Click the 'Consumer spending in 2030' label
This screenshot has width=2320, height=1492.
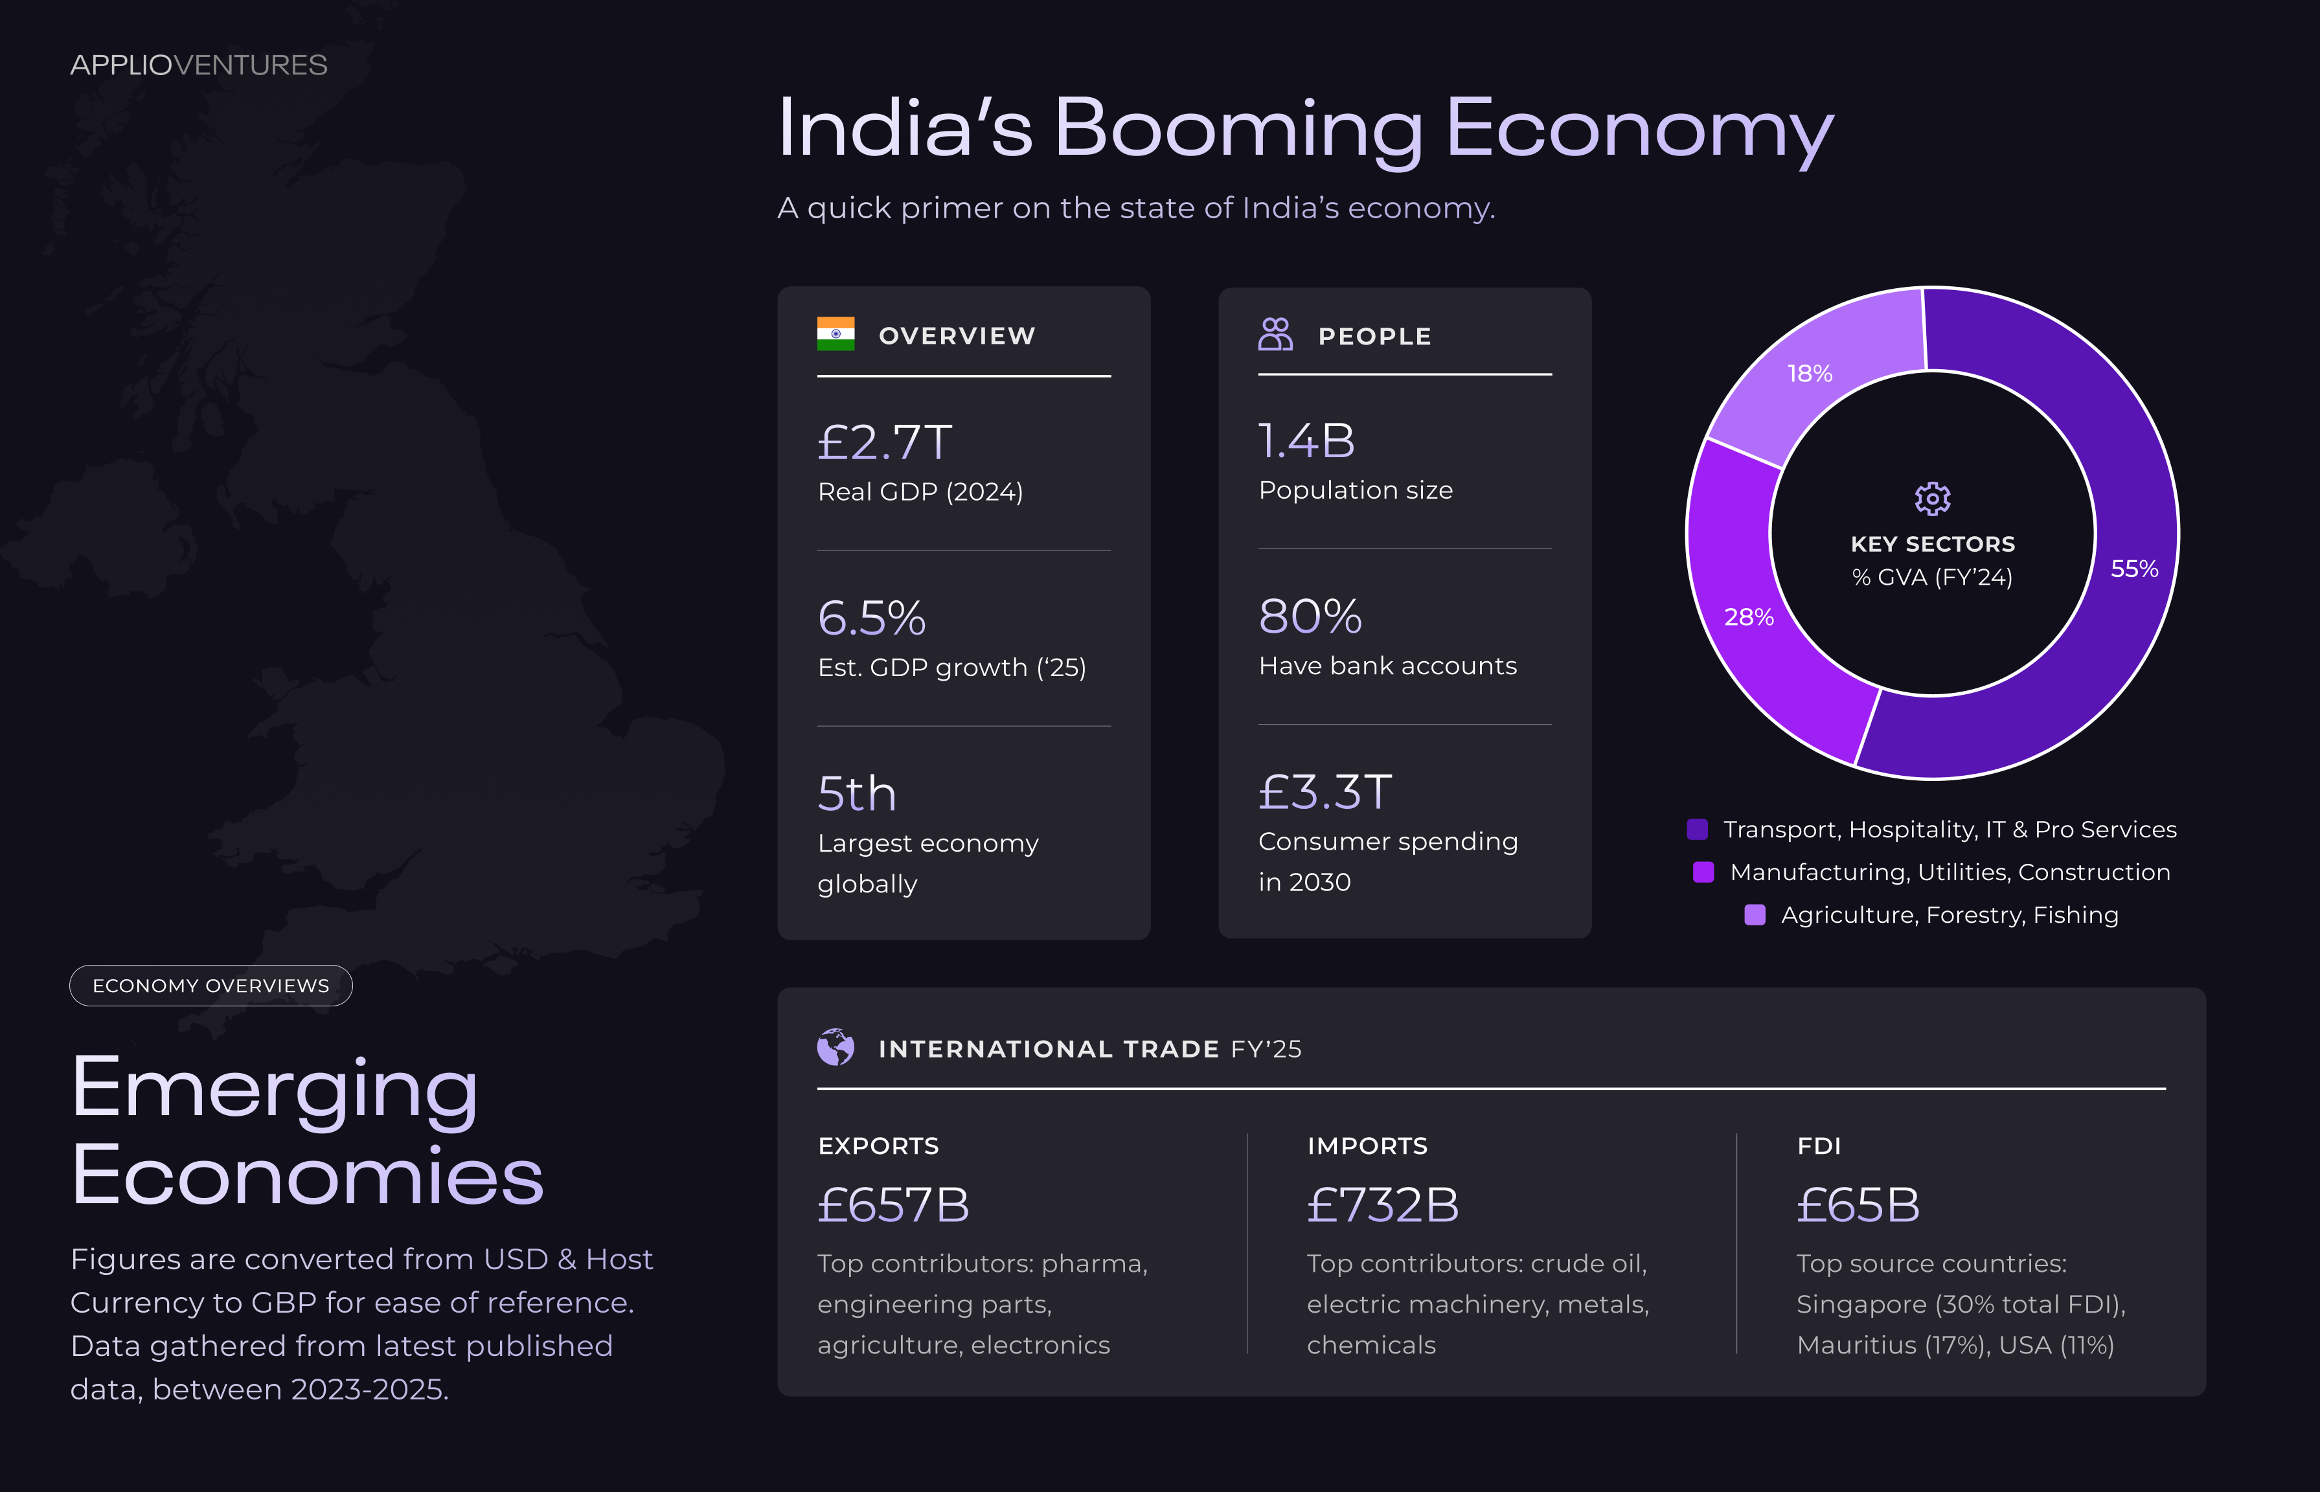click(1388, 861)
